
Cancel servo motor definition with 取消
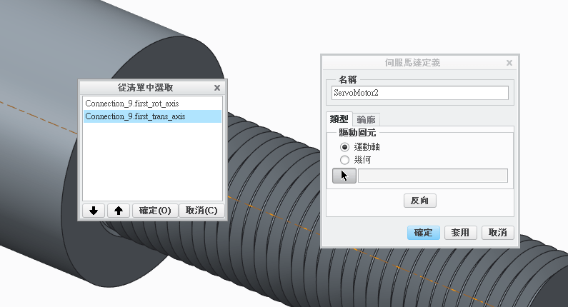pyautogui.click(x=497, y=233)
